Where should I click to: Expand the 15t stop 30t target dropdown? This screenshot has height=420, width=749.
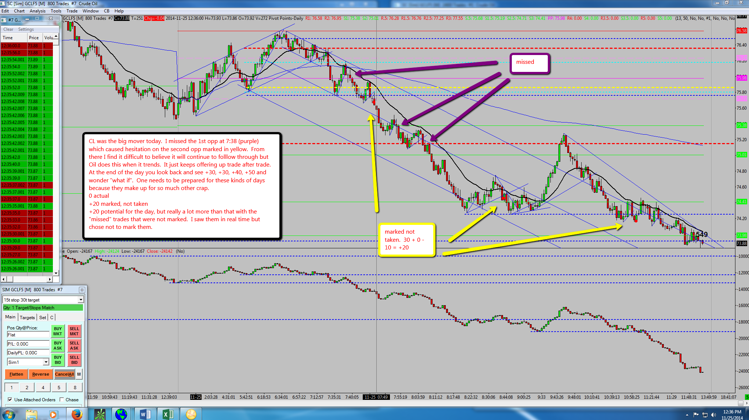pos(81,300)
